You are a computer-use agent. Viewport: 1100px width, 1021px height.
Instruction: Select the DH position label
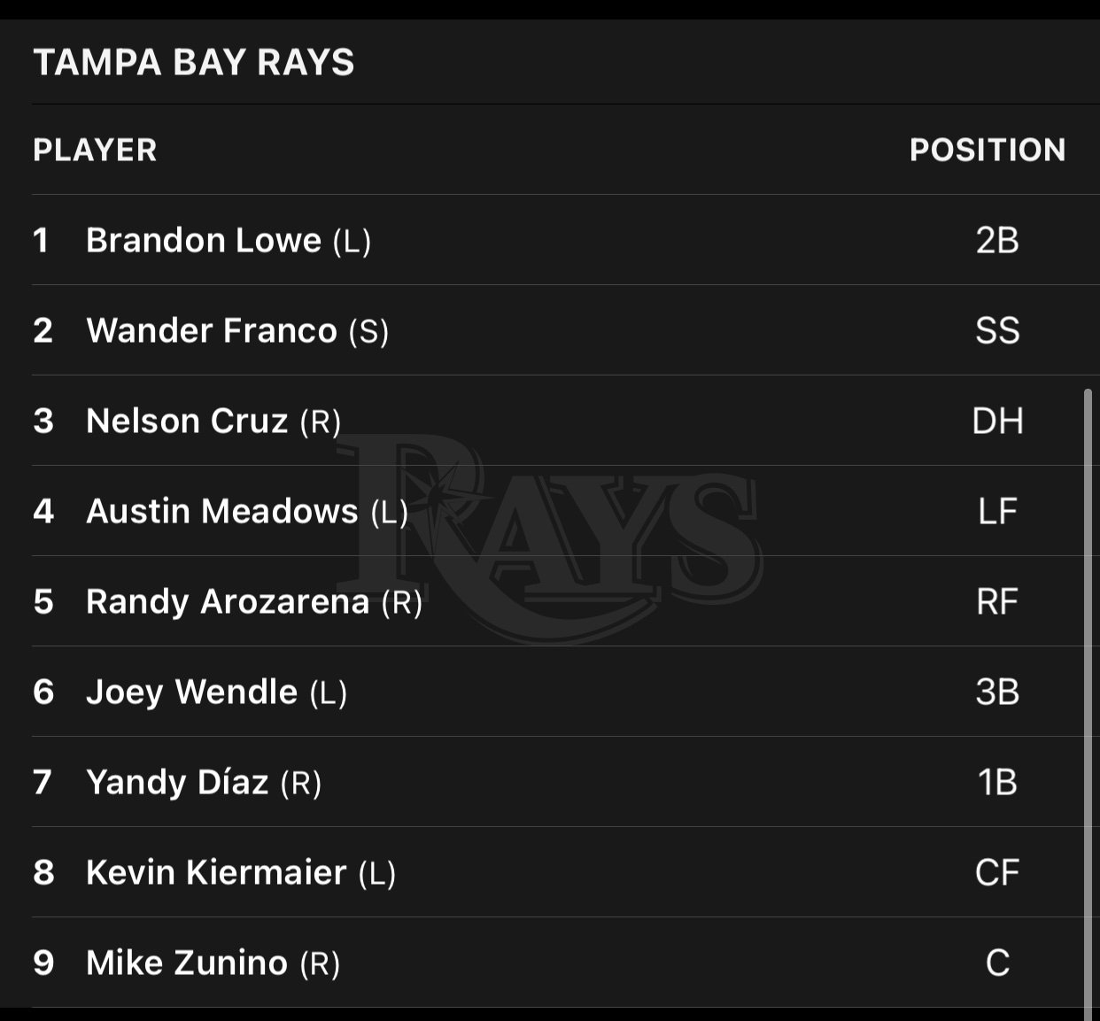point(997,422)
